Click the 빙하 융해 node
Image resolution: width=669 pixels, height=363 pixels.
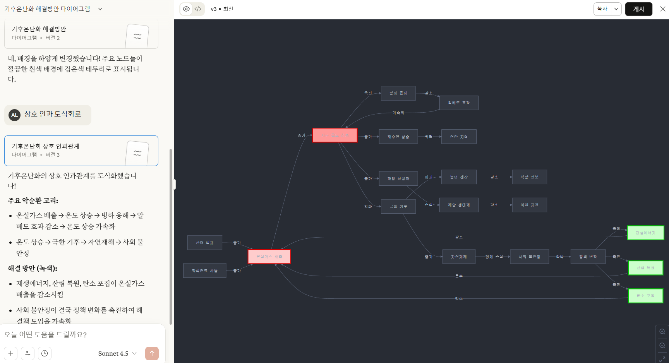(398, 93)
